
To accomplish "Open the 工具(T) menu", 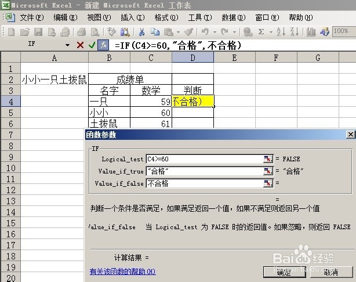I will (x=200, y=18).
